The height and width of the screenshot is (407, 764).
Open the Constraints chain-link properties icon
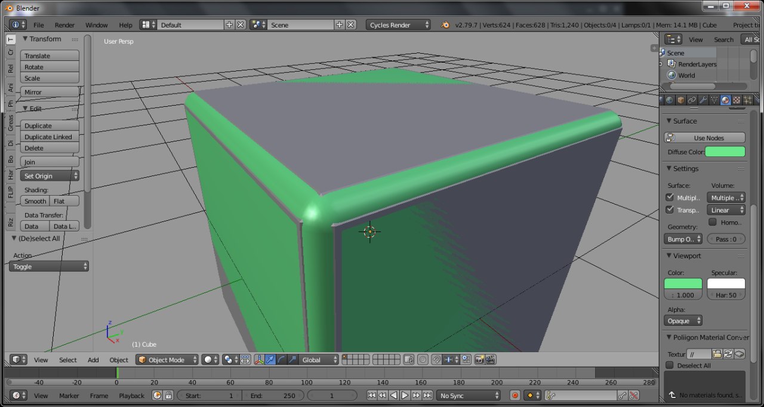692,100
